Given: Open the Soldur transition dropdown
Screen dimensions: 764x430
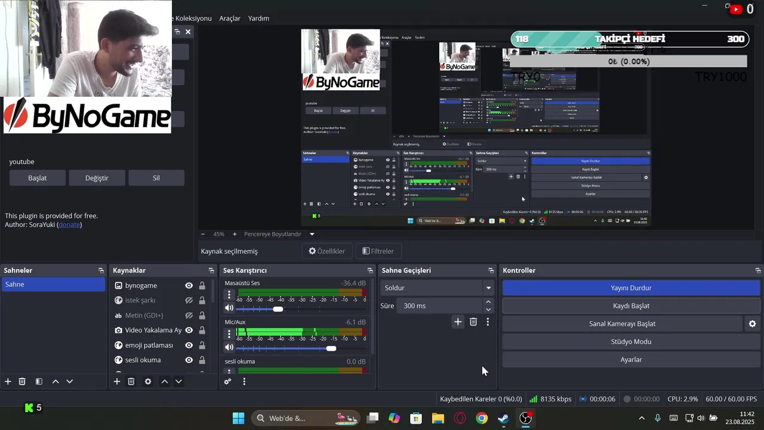Looking at the screenshot, I should pos(438,288).
